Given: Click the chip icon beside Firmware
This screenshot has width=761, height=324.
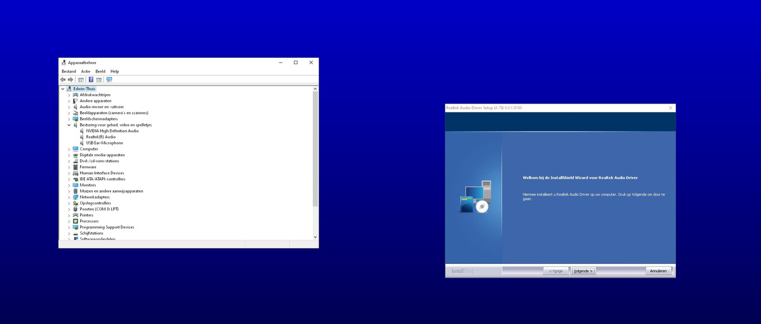Looking at the screenshot, I should pyautogui.click(x=76, y=167).
